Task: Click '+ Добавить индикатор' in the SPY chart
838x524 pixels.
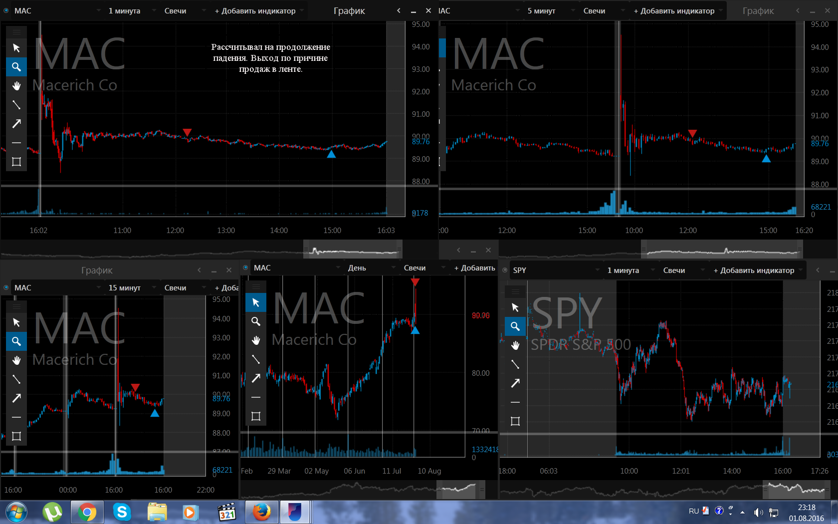Action: 754,270
